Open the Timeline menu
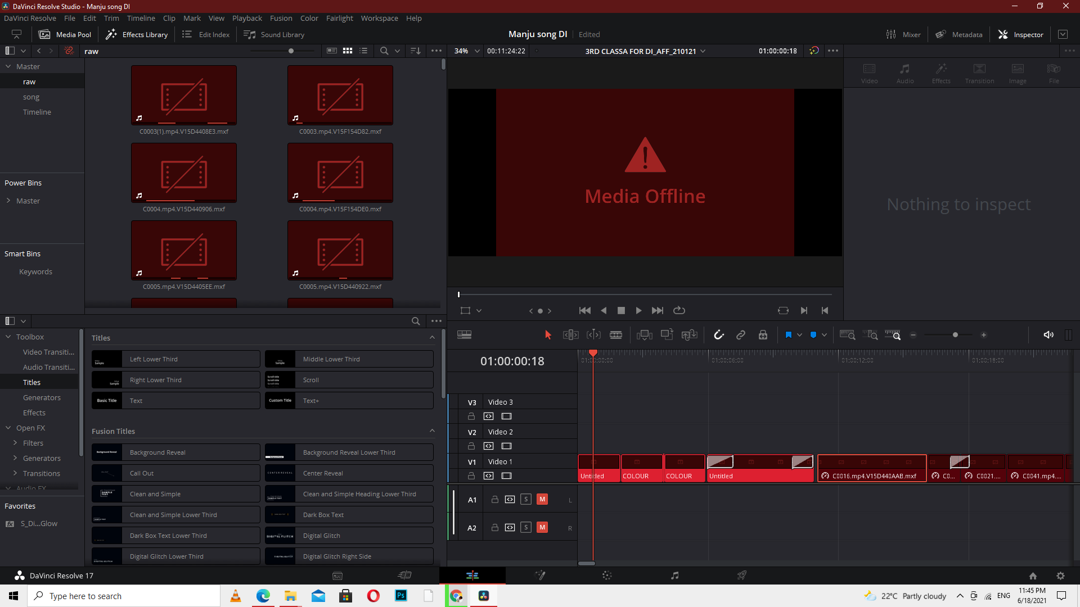 click(141, 18)
